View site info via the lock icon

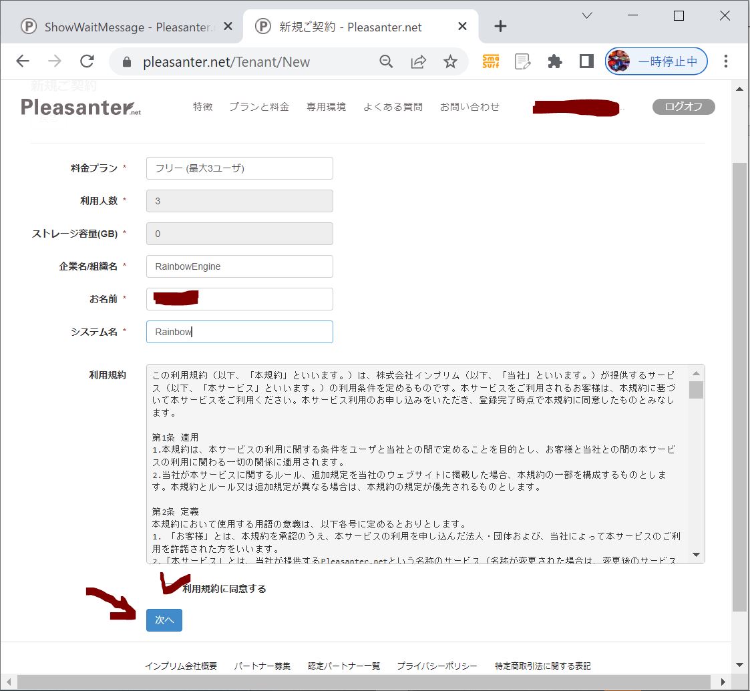tap(127, 61)
